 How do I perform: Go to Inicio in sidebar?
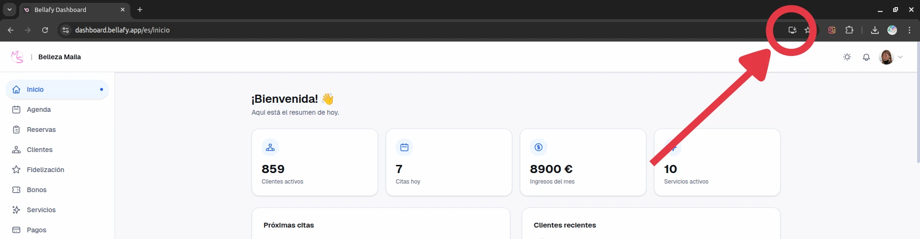tap(57, 89)
